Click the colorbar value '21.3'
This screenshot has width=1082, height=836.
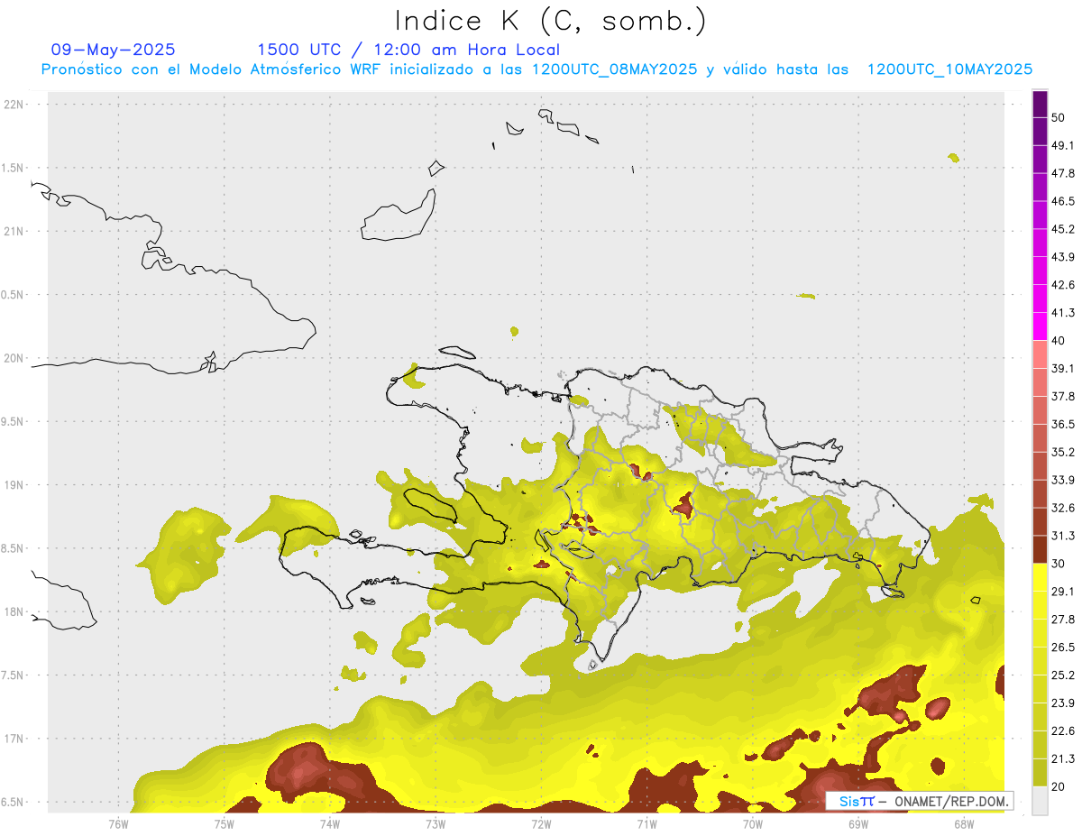pos(1063,759)
